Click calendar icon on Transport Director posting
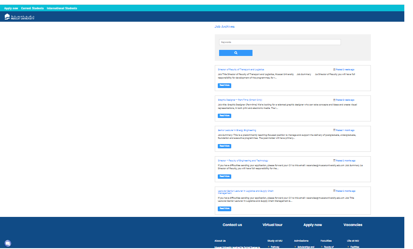Screen dimensions: 413x249 tap(334, 69)
